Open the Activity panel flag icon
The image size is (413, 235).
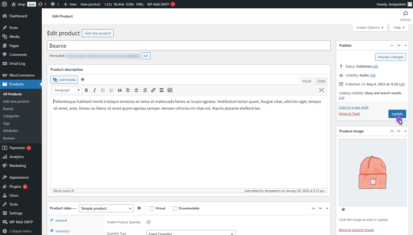405,14
